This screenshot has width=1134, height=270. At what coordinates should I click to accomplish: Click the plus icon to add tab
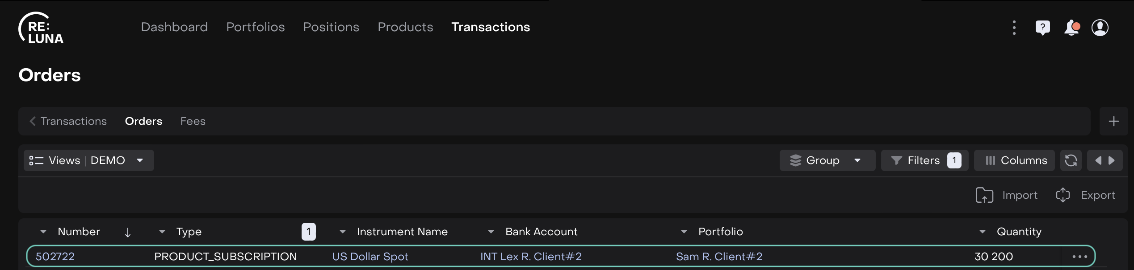(1113, 121)
